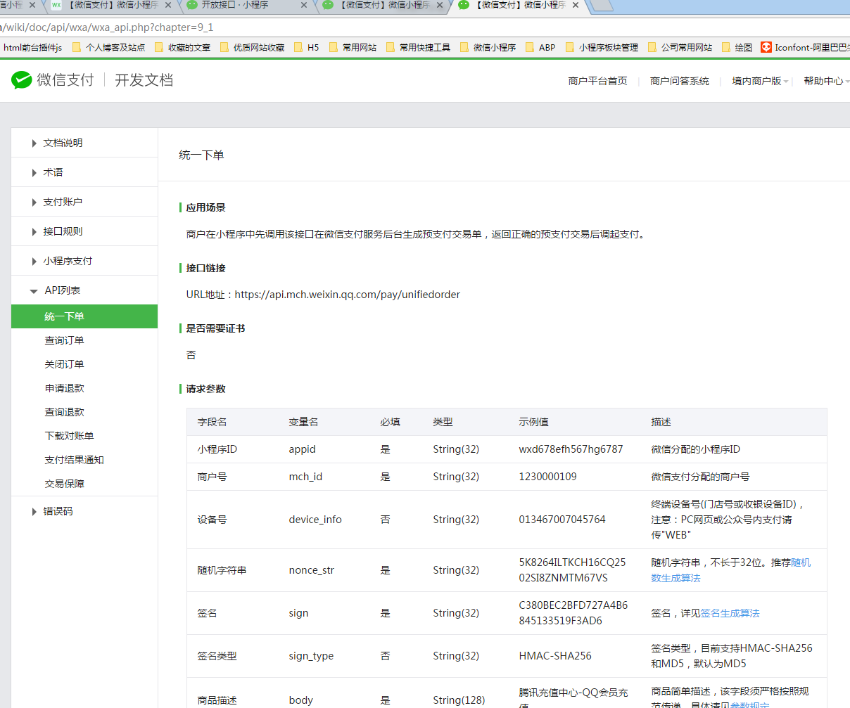Open the 境内商户版 dropdown
The width and height of the screenshot is (850, 708).
760,81
